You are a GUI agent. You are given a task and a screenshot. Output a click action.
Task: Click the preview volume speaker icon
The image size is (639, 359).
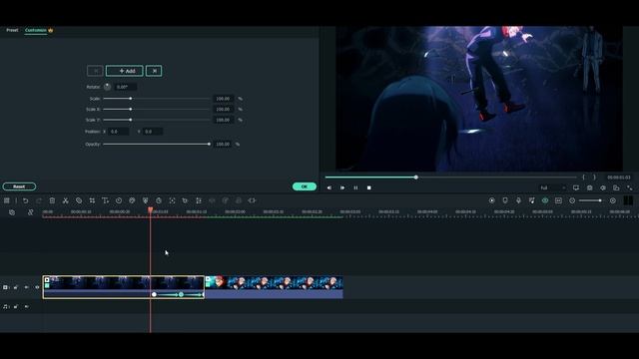(603, 187)
